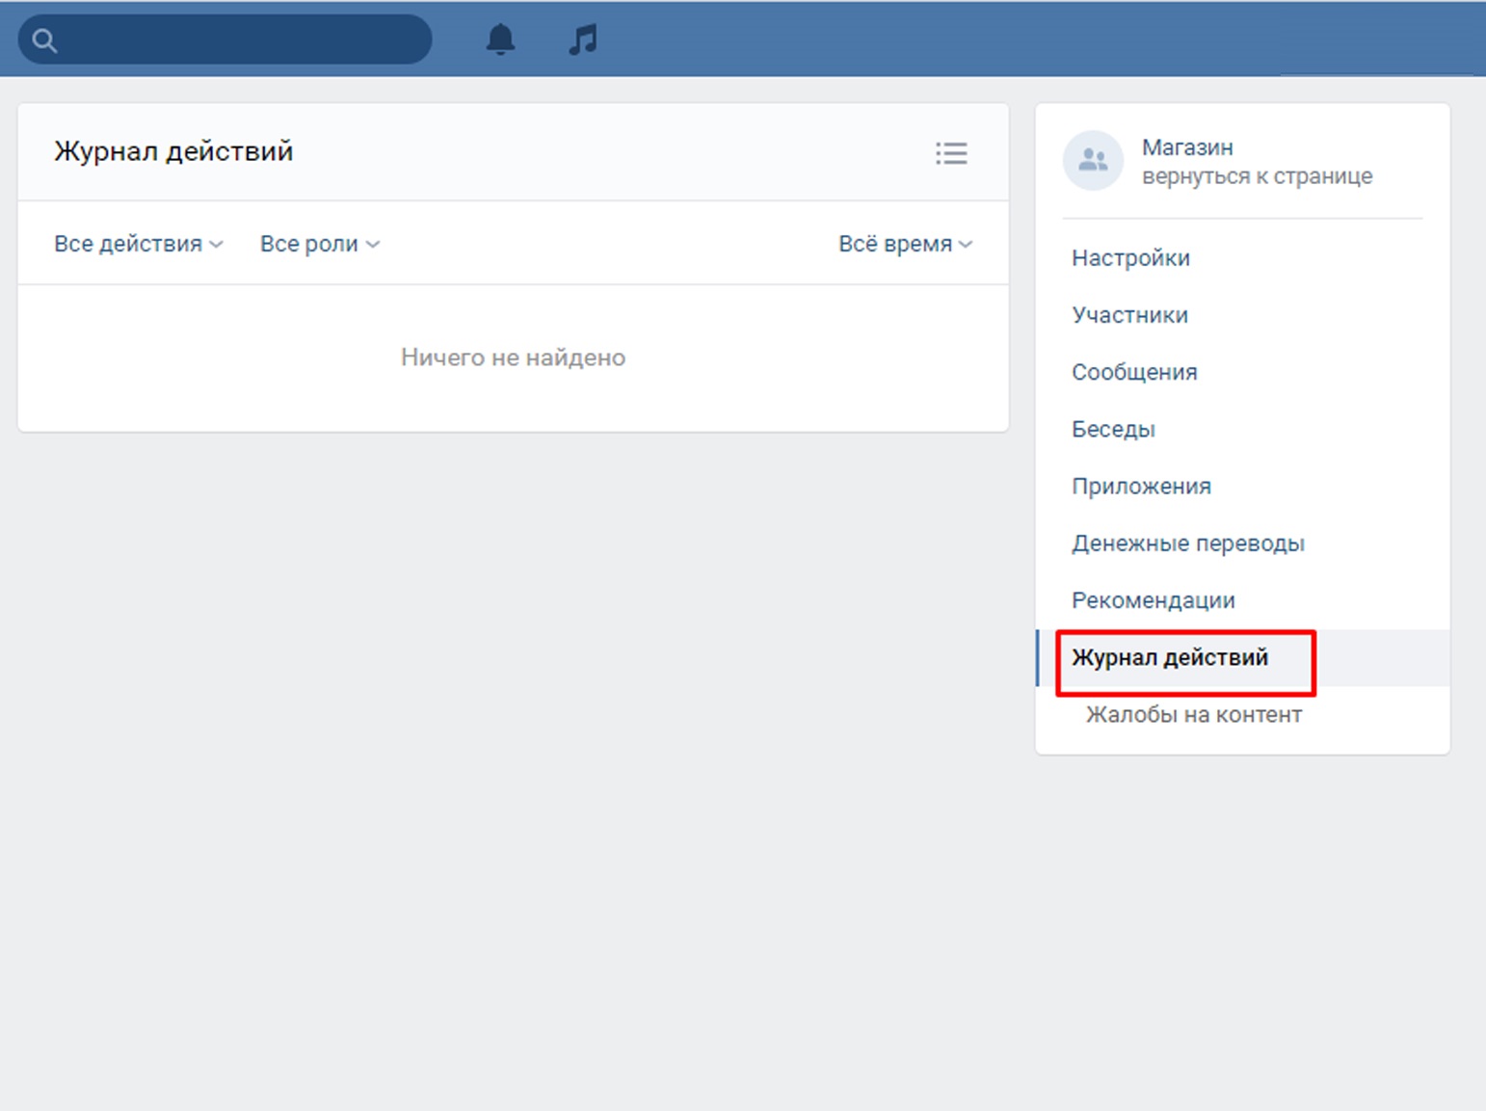The width and height of the screenshot is (1486, 1111).
Task: Open the Всё время period dropdown
Action: (904, 245)
